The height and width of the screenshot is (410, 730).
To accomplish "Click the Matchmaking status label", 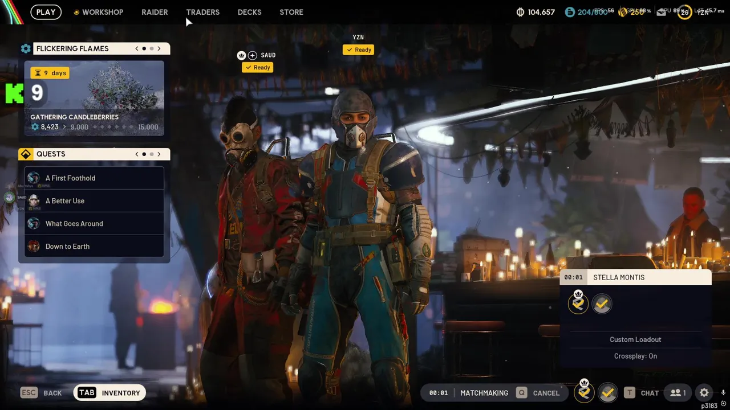I will tap(484, 393).
